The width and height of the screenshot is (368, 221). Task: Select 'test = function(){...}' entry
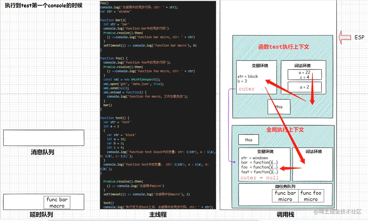[260, 172]
